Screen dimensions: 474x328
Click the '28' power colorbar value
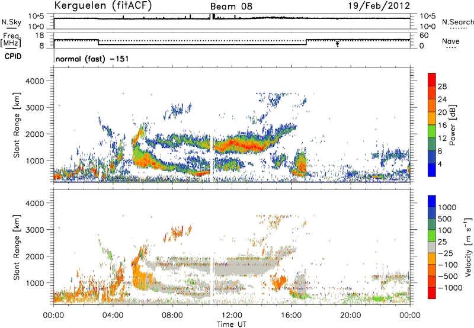pos(442,86)
